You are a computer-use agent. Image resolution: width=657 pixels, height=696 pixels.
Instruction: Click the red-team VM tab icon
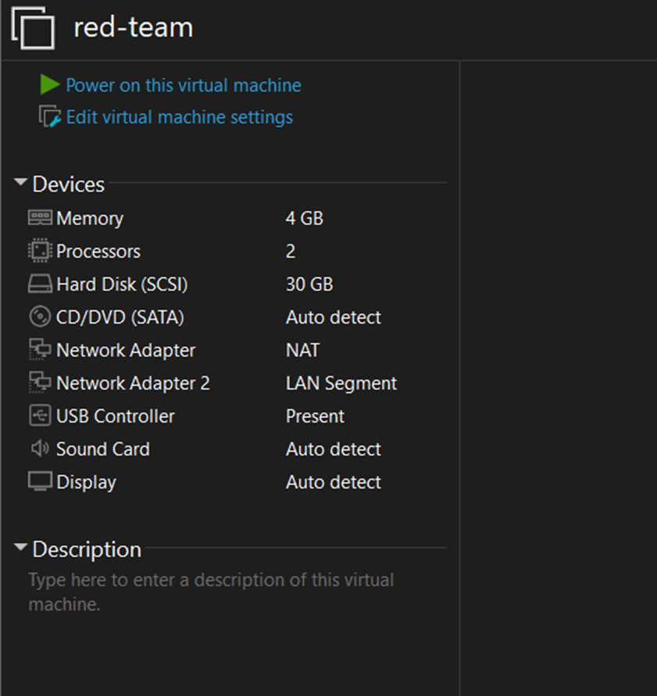[x=33, y=28]
